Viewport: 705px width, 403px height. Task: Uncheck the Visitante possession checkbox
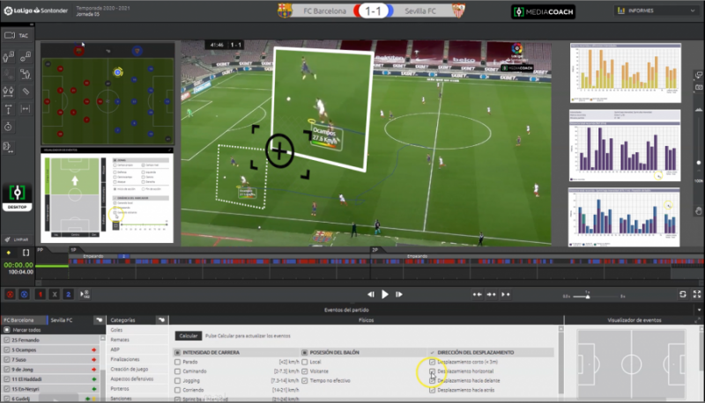coord(305,371)
